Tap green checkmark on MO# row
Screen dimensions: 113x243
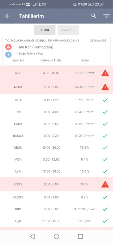(105, 100)
